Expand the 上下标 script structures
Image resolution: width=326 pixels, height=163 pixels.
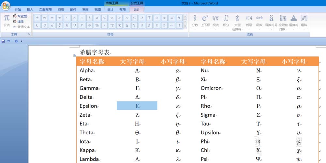coord(205,22)
